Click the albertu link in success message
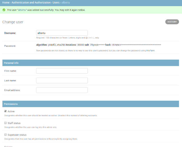Viewport: 182px width, 147px height. click(22, 10)
